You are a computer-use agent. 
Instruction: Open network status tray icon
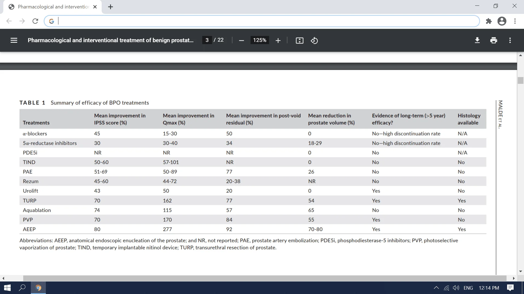[x=446, y=288]
